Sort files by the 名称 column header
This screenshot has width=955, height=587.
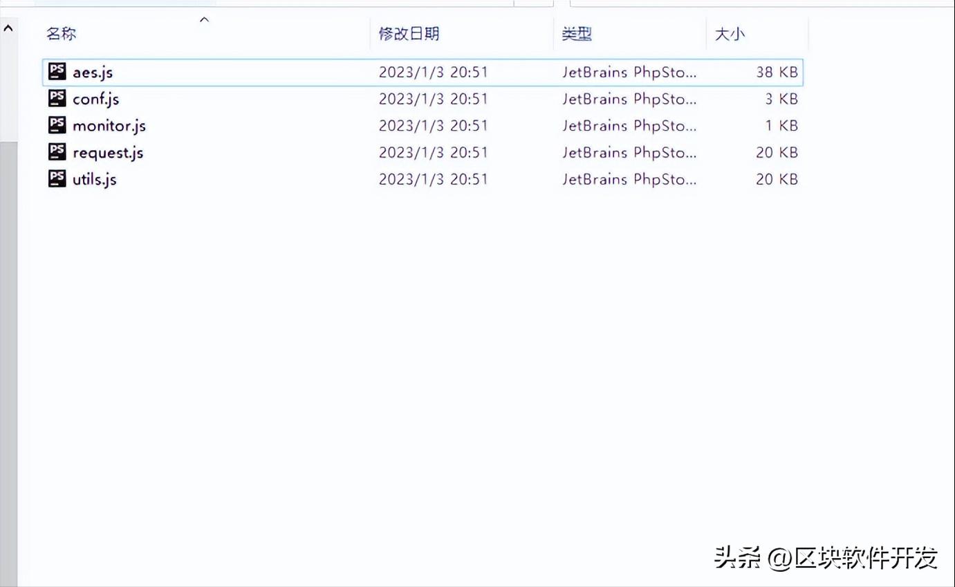point(62,34)
